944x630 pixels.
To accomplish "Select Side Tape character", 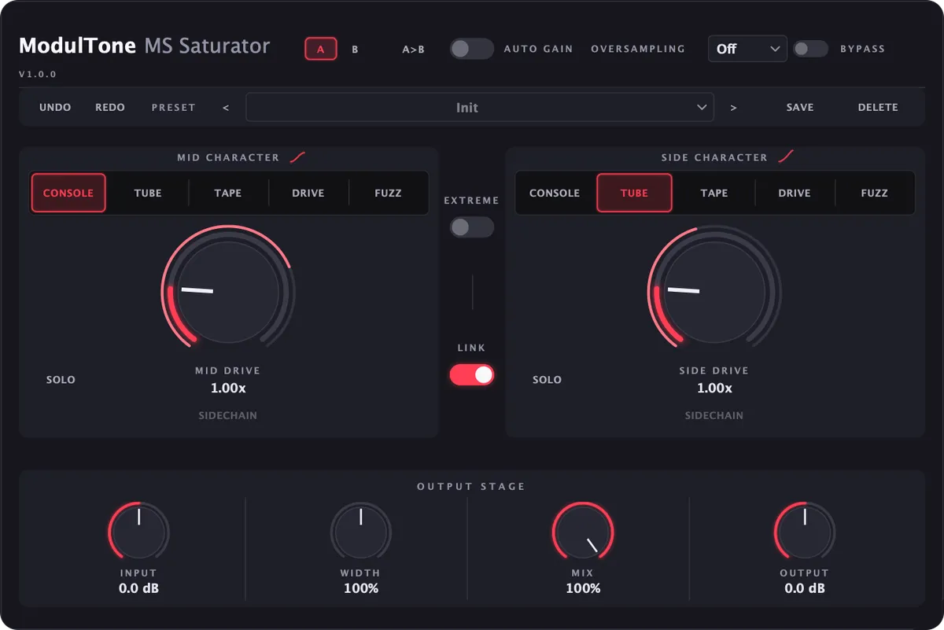I will (x=714, y=193).
